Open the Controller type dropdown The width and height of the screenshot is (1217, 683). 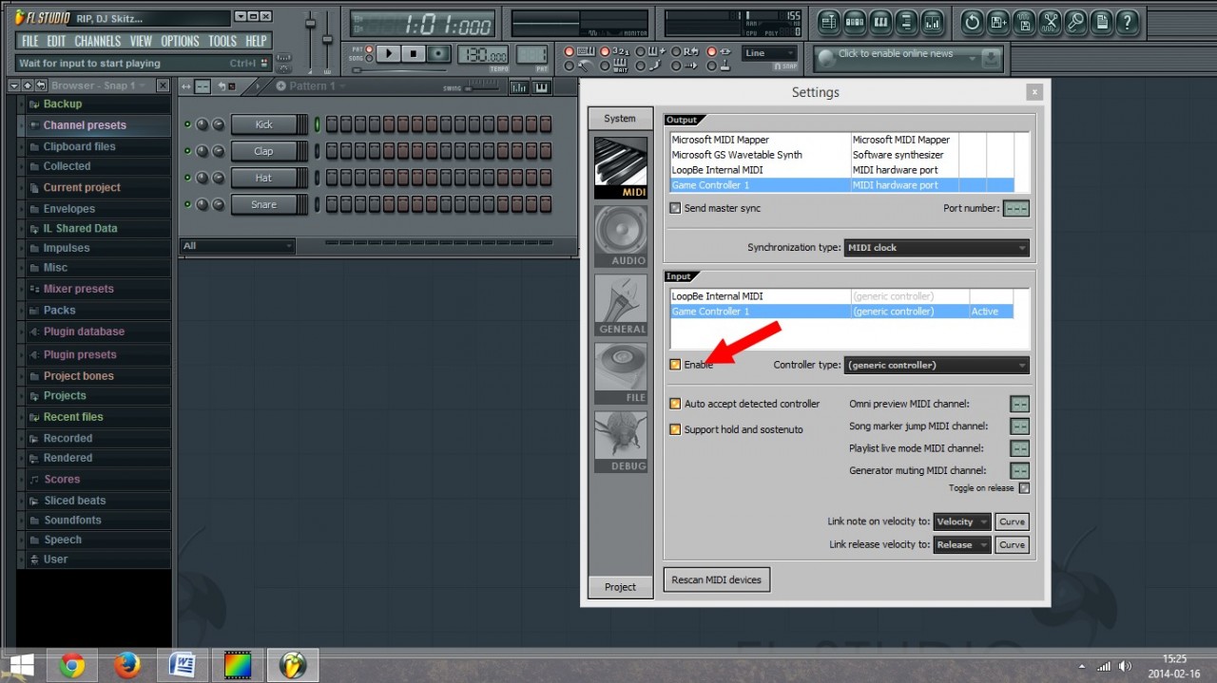pyautogui.click(x=936, y=365)
